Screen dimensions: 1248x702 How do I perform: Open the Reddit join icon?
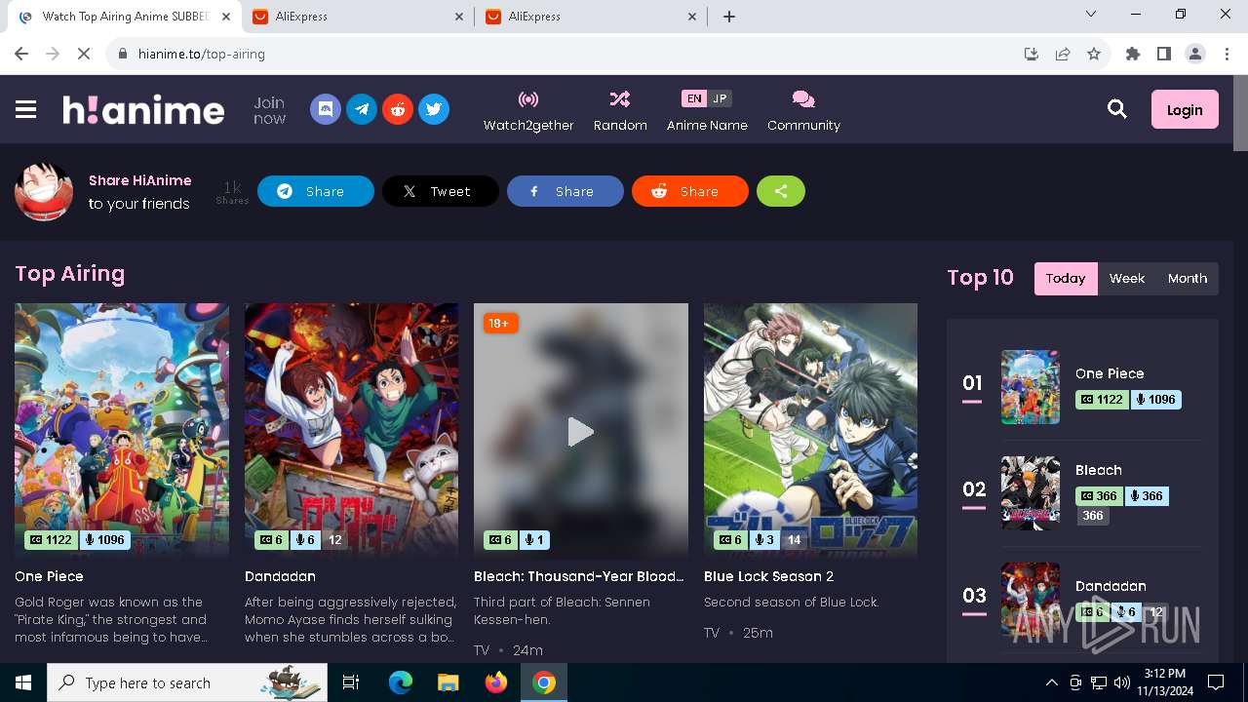pos(398,109)
